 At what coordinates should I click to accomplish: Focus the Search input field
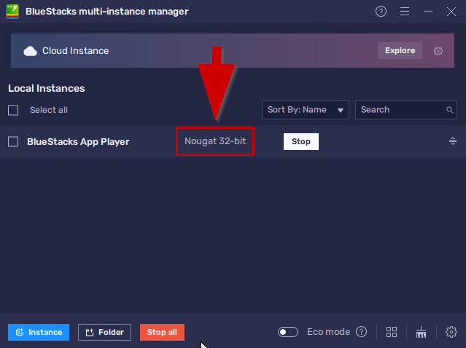[x=406, y=110]
